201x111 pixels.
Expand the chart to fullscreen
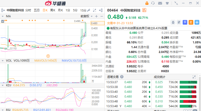pyautogui.click(x=95, y=10)
